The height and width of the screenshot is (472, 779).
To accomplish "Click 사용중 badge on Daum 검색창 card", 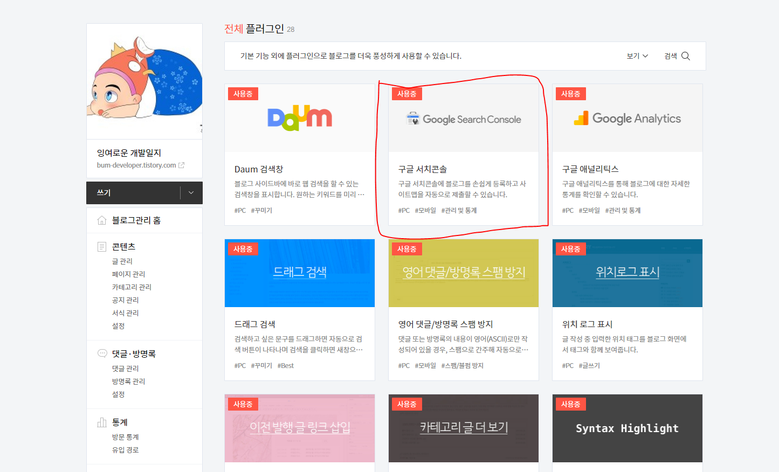I will tap(243, 94).
